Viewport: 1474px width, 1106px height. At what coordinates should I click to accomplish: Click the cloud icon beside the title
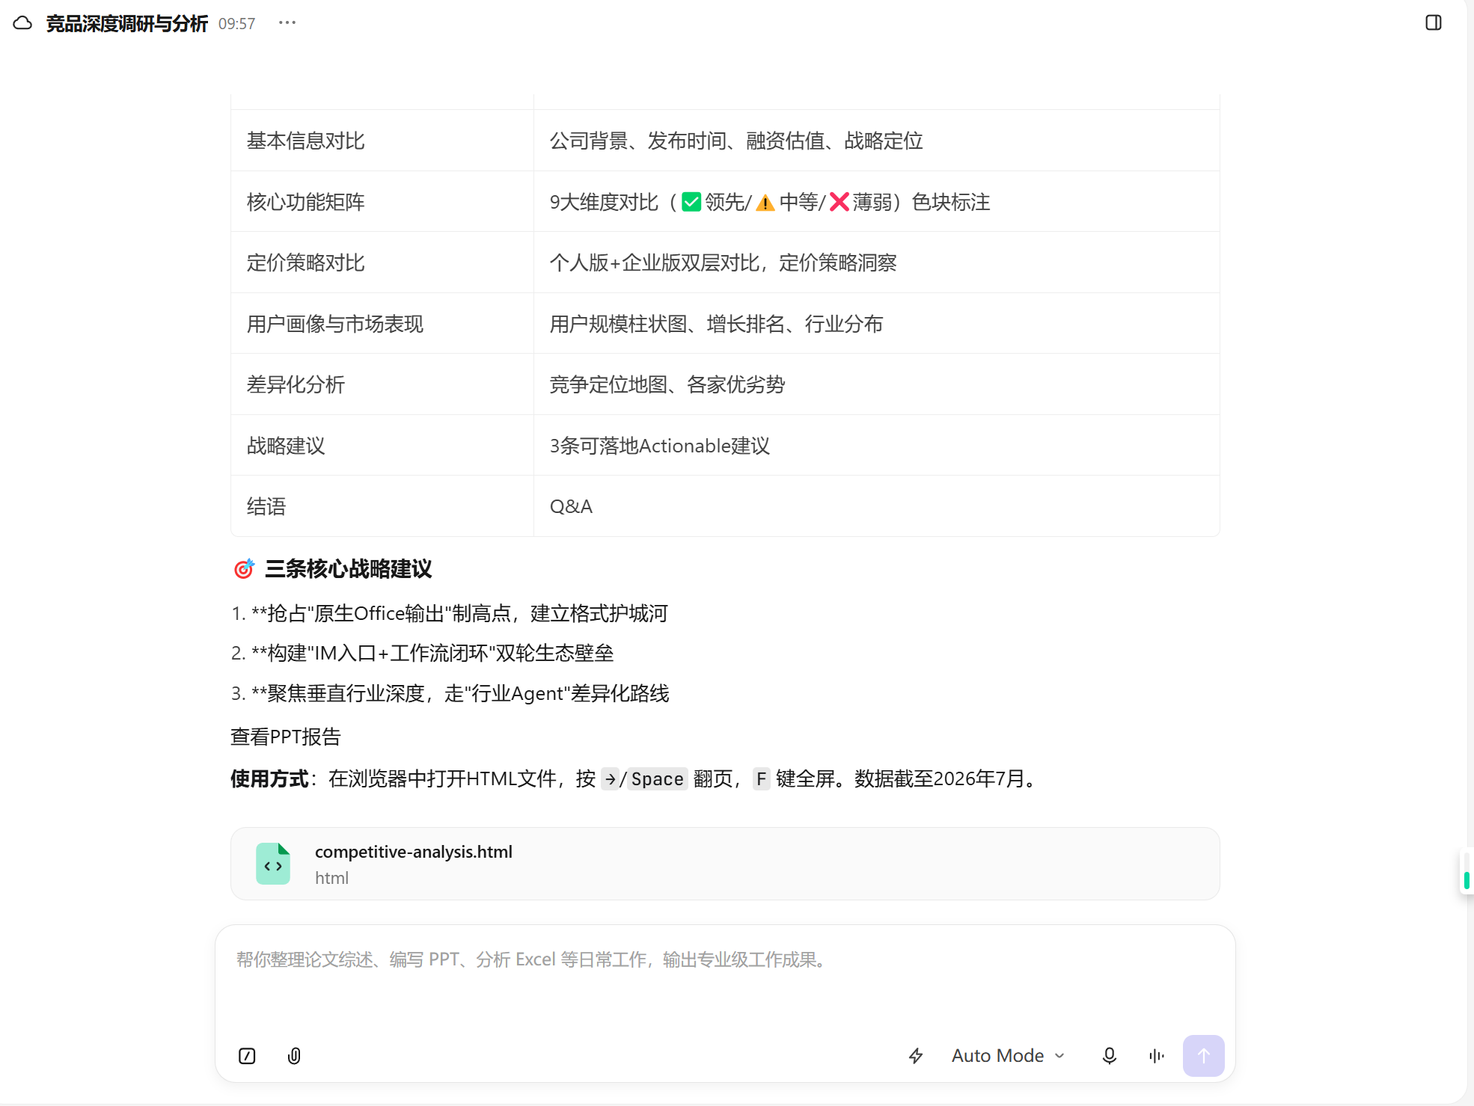tap(22, 23)
